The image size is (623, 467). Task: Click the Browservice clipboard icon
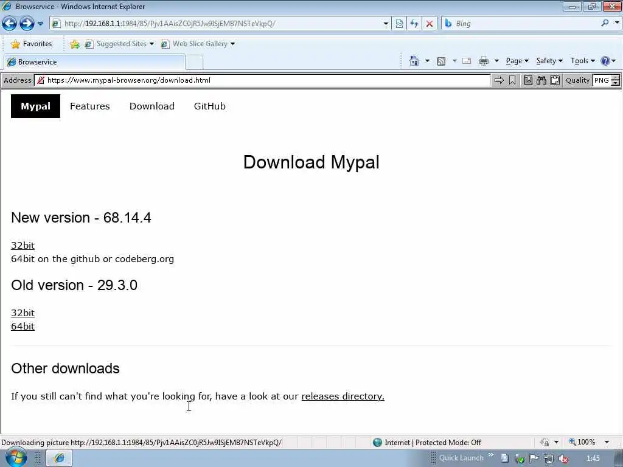pos(555,81)
